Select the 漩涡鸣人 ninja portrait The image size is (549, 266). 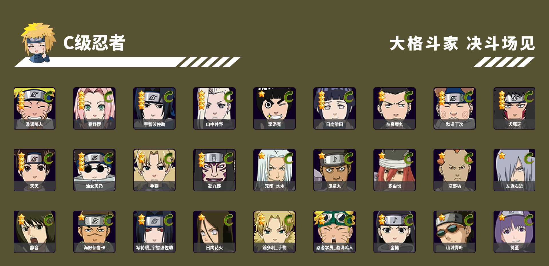[x=34, y=108]
